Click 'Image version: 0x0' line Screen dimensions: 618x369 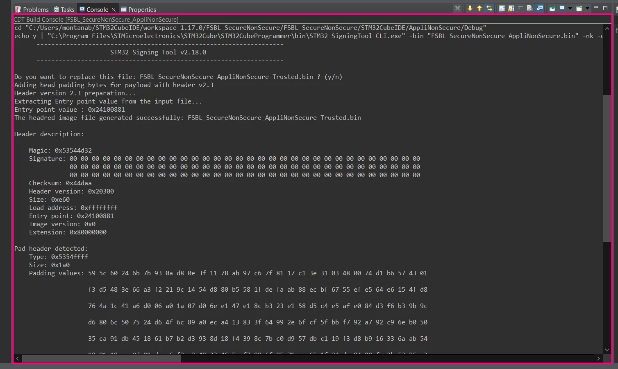pyautogui.click(x=62, y=224)
